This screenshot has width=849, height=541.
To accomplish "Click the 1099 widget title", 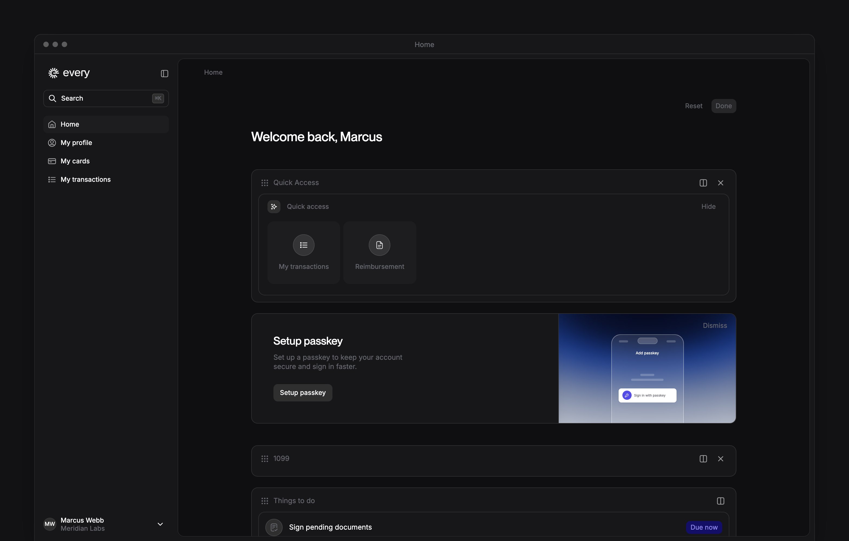I will pos(281,458).
